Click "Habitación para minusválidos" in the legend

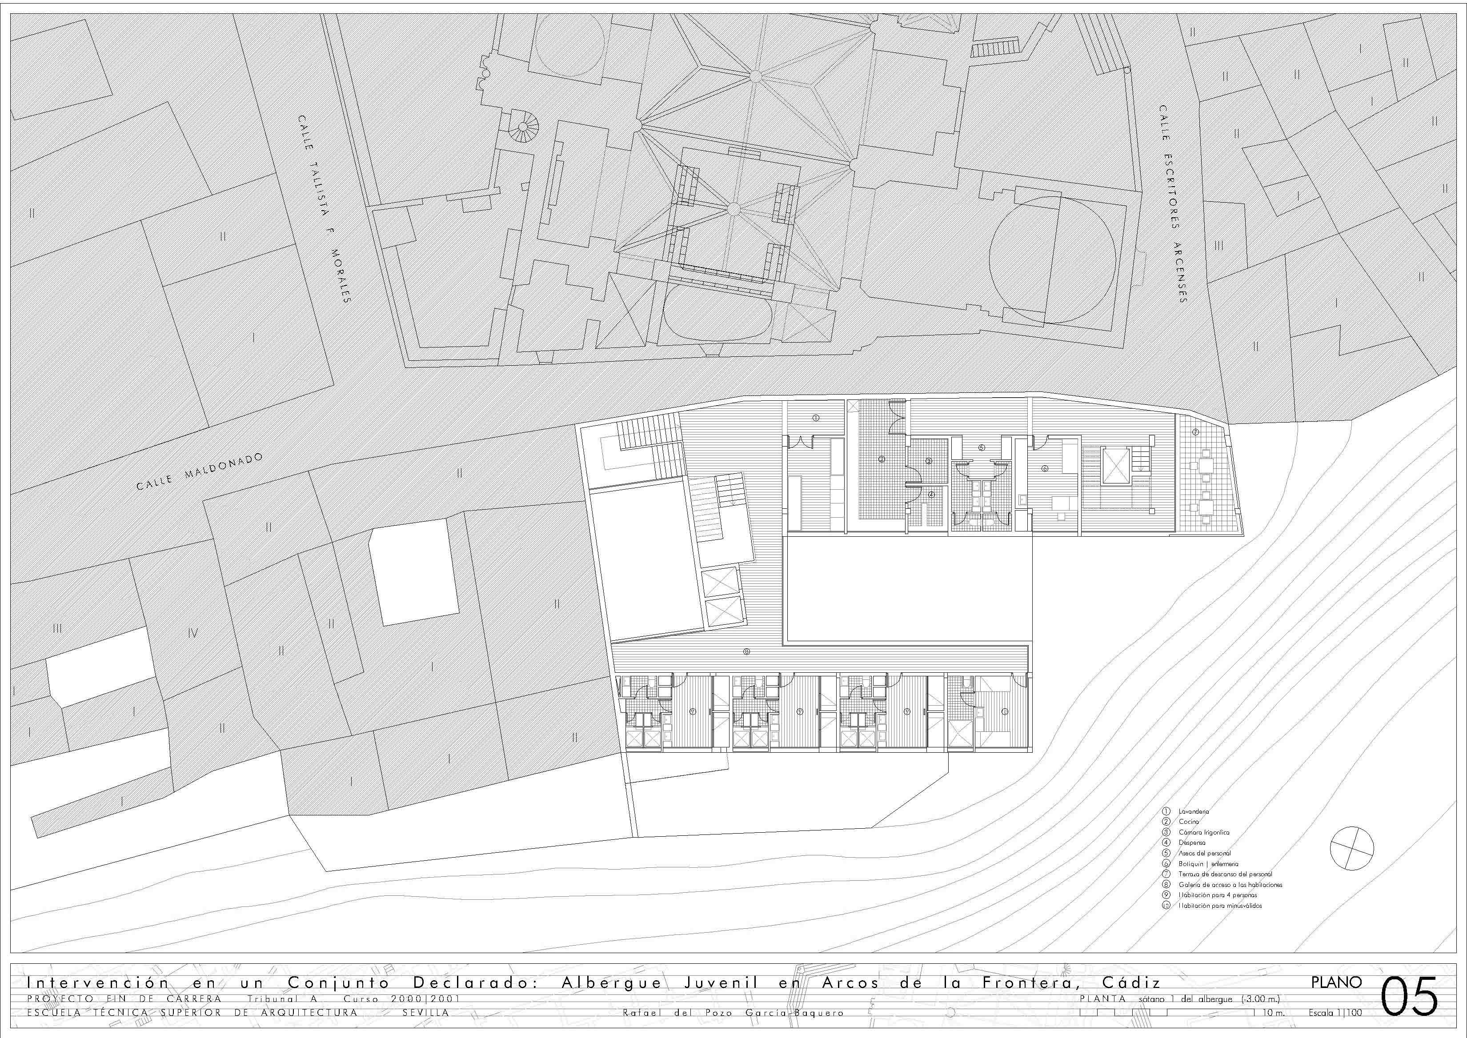point(1220,906)
